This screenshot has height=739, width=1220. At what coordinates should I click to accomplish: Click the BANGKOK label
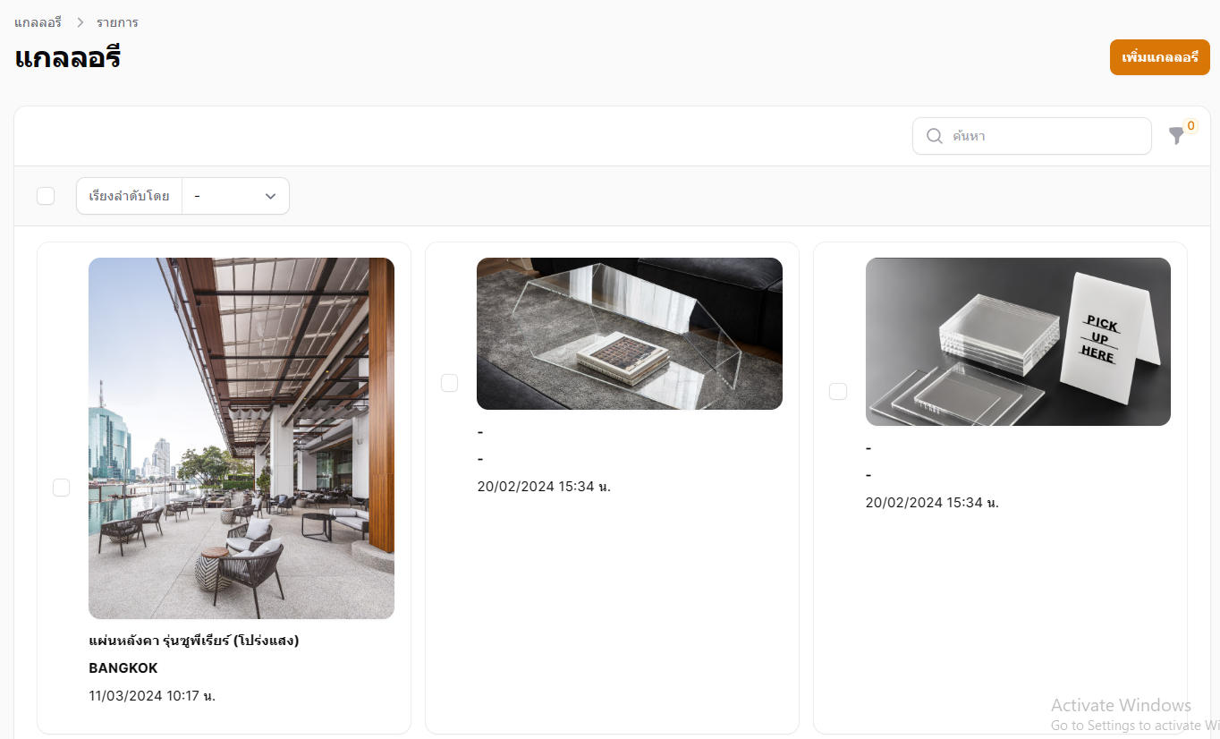[x=123, y=667]
